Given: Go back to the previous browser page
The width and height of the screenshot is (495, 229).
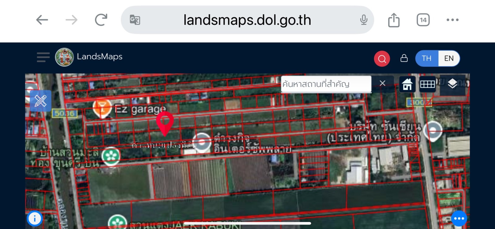Looking at the screenshot, I should click(x=42, y=20).
